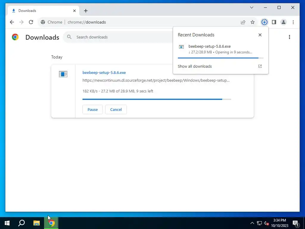Click the main download progress bar

click(x=157, y=99)
